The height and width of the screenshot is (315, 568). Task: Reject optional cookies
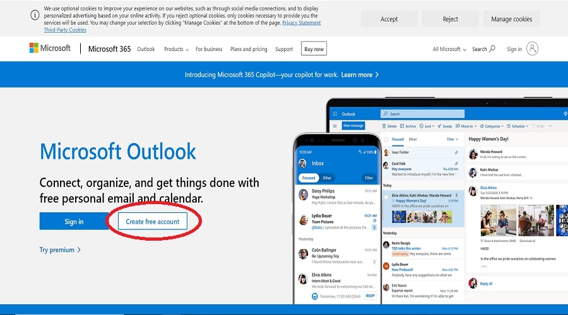[x=450, y=19]
